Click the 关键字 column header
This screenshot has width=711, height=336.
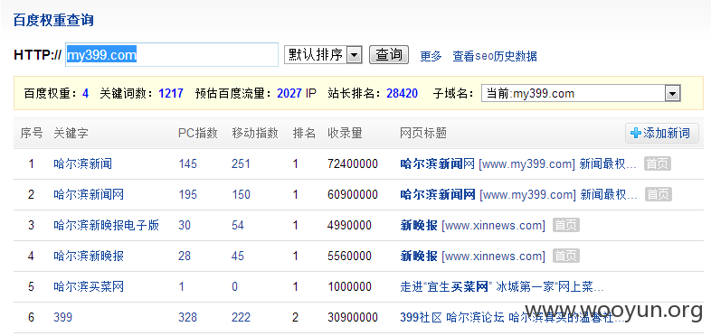tap(71, 133)
